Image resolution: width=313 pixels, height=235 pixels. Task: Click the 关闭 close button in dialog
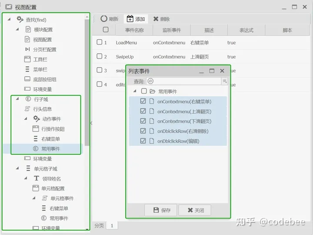tap(195, 210)
